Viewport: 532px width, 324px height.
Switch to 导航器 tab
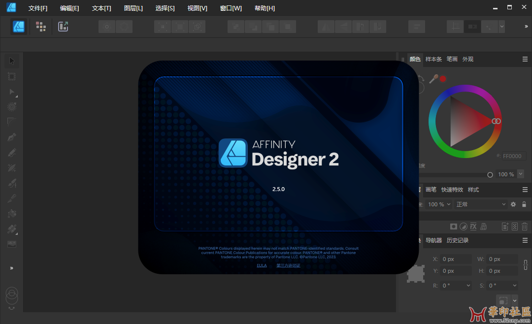(x=433, y=240)
